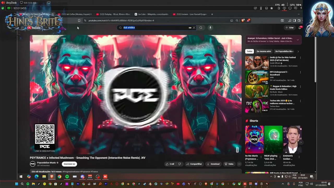Image resolution: width=334 pixels, height=188 pixels.
Task: Select the De Psycodelize Music filter chip
Action: pyautogui.click(x=284, y=51)
